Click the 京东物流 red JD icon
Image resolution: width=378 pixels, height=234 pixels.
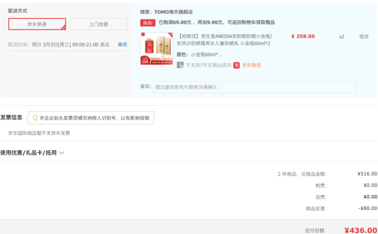tap(236, 65)
